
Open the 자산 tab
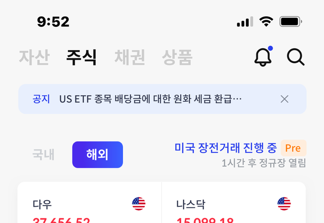coord(34,57)
